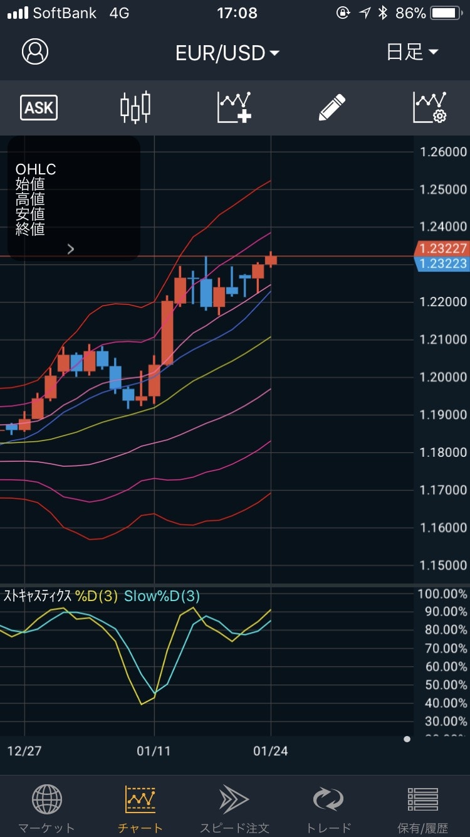The image size is (470, 837).
Task: Tap the location arrow status icon
Action: point(365,13)
